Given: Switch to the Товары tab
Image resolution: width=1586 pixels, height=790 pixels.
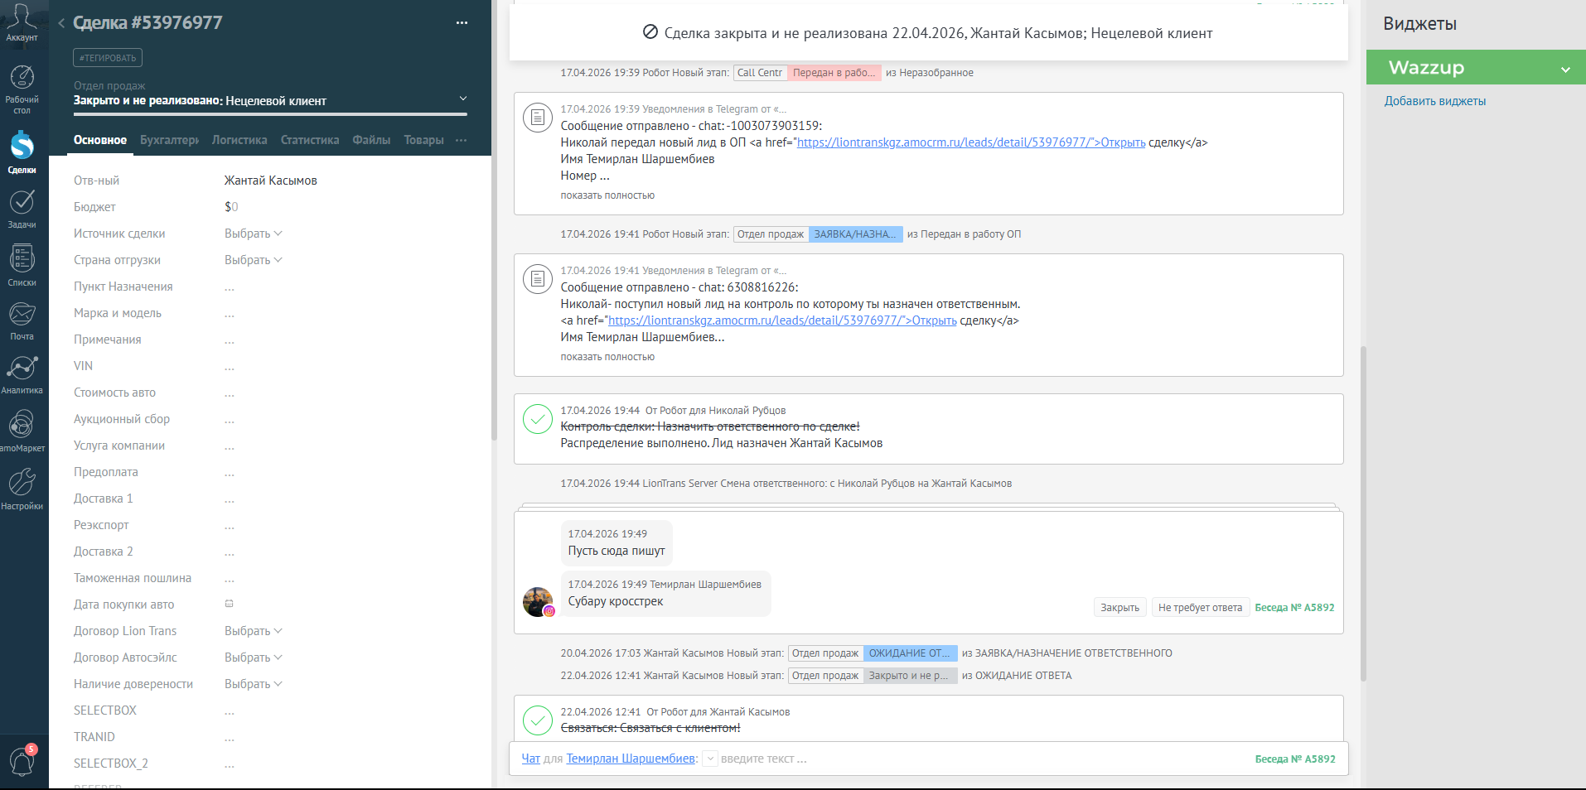Looking at the screenshot, I should coord(423,140).
